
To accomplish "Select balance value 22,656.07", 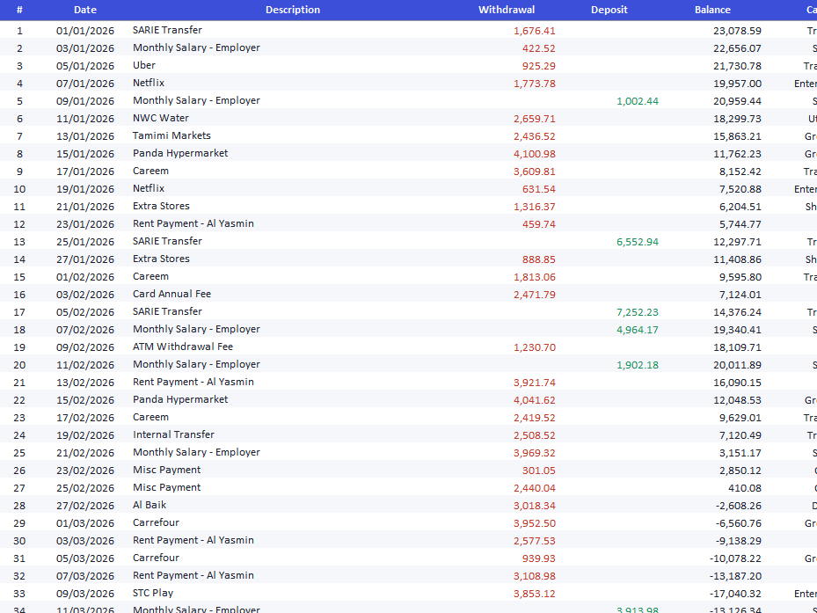I will tap(737, 48).
